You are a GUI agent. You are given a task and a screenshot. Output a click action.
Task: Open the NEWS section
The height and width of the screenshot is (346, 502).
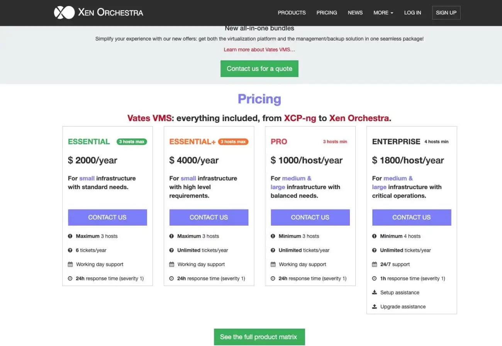(355, 13)
